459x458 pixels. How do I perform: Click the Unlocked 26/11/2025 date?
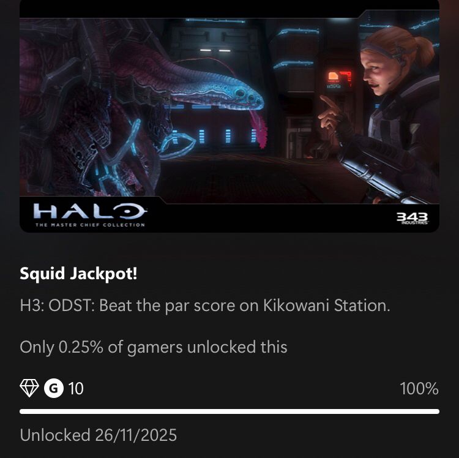pos(99,435)
